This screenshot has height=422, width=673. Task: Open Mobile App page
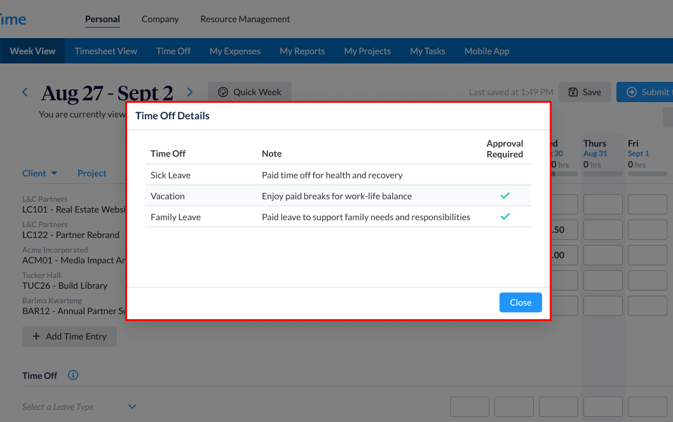coord(487,51)
